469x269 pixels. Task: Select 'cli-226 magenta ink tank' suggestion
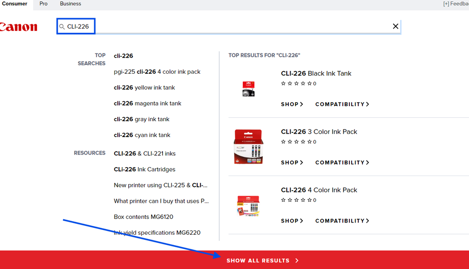(x=147, y=103)
